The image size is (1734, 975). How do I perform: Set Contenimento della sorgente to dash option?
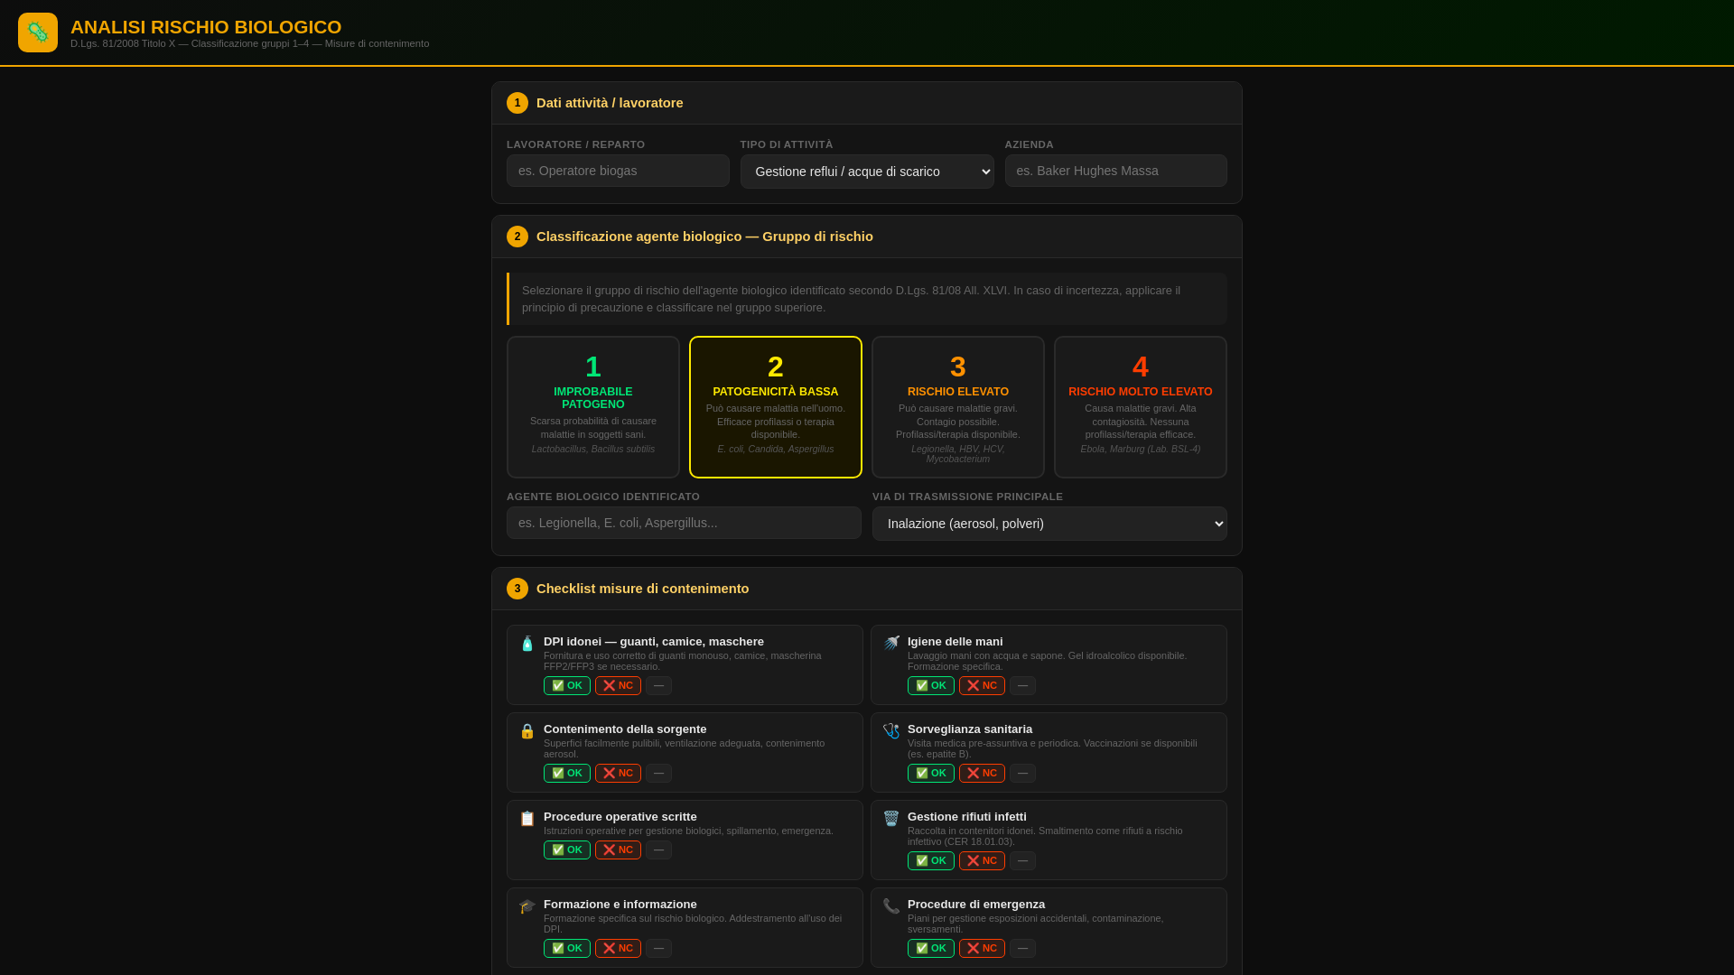[658, 774]
